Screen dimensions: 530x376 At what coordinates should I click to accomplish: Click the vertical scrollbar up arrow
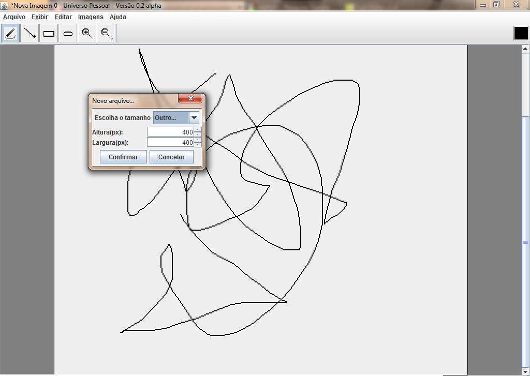tap(525, 49)
